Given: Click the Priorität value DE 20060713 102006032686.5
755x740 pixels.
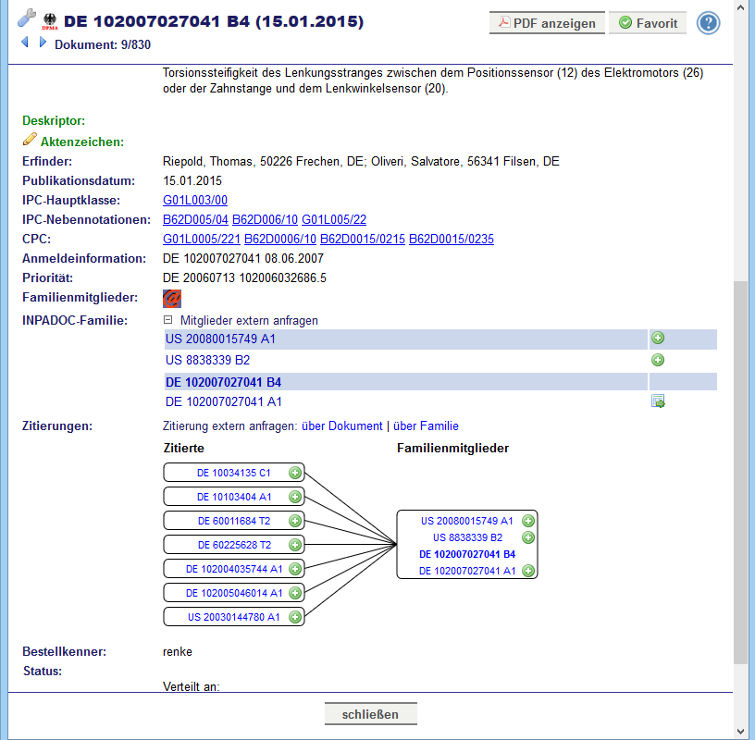Looking at the screenshot, I should (244, 277).
